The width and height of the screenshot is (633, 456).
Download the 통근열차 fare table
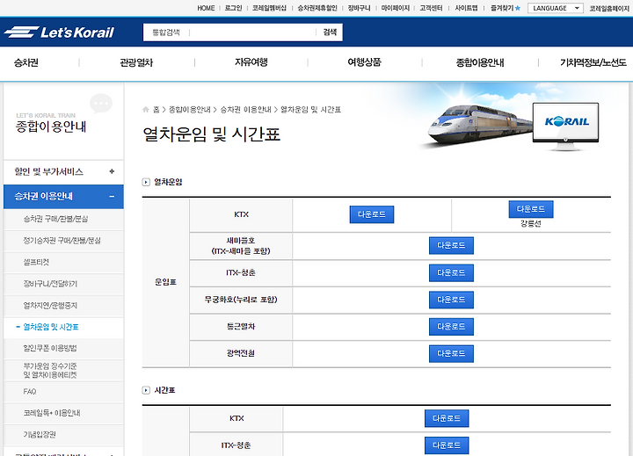point(451,327)
